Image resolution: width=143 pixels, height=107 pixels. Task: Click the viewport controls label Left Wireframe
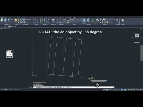point(5,29)
